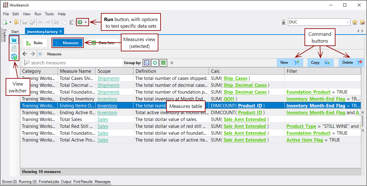Click the server icon beside DIUC
Screen dimensions: 367x186
pyautogui.click(x=284, y=22)
